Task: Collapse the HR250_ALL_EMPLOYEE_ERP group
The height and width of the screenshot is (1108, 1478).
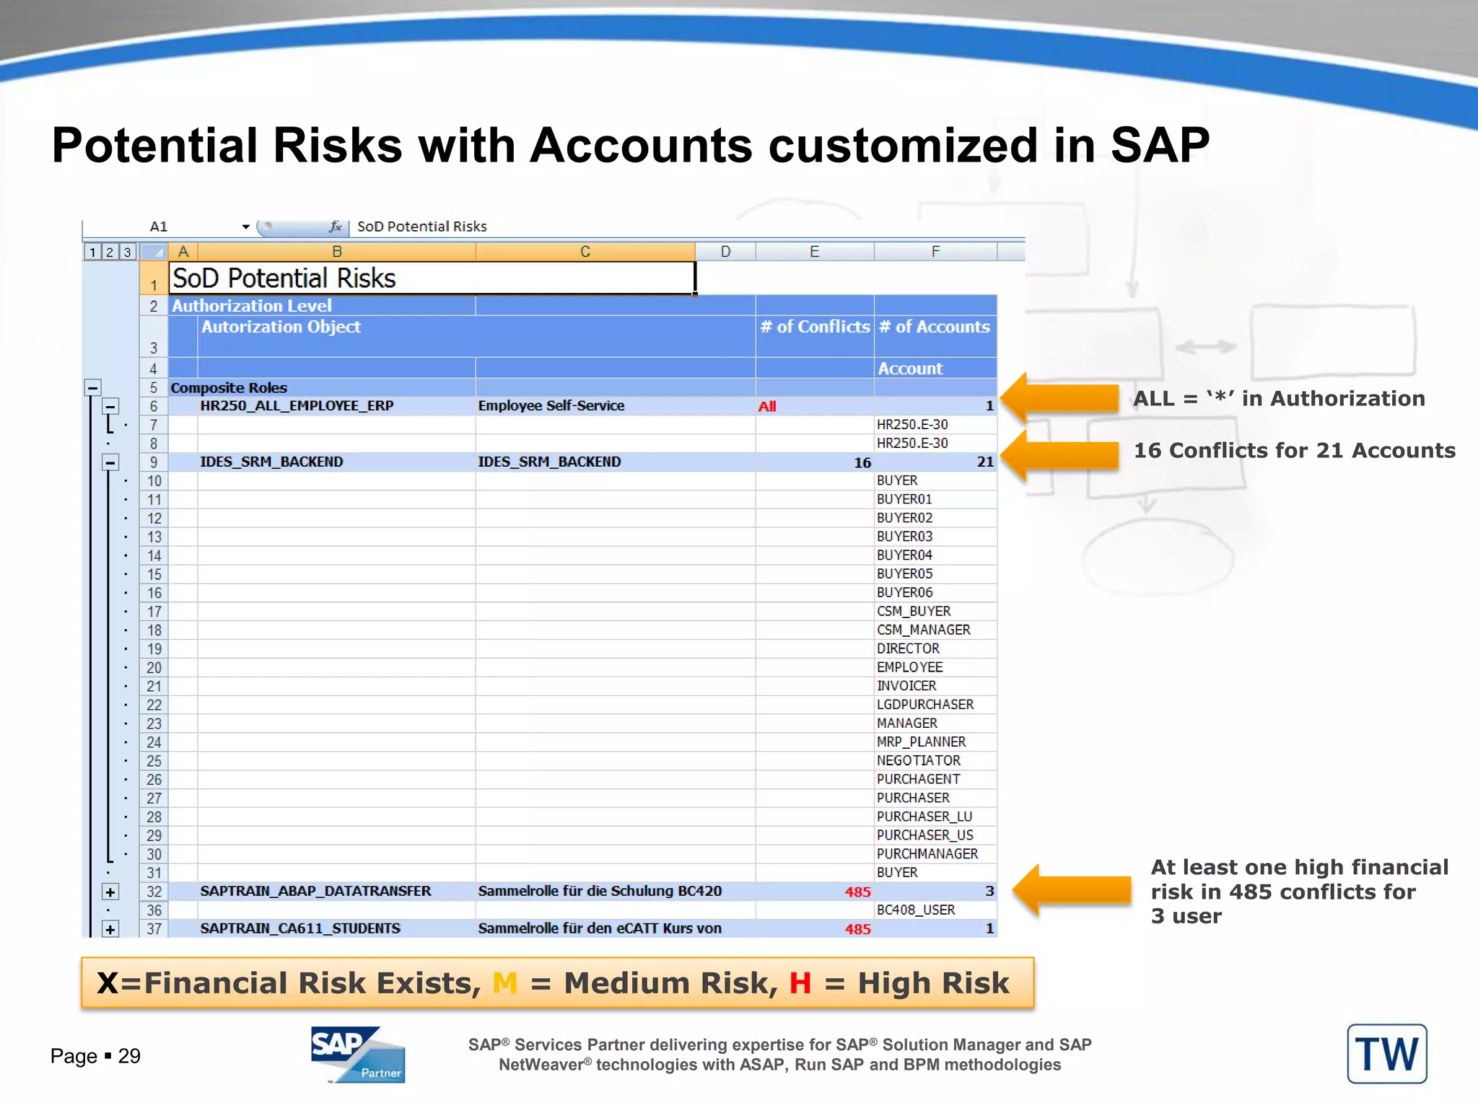Action: (x=110, y=406)
